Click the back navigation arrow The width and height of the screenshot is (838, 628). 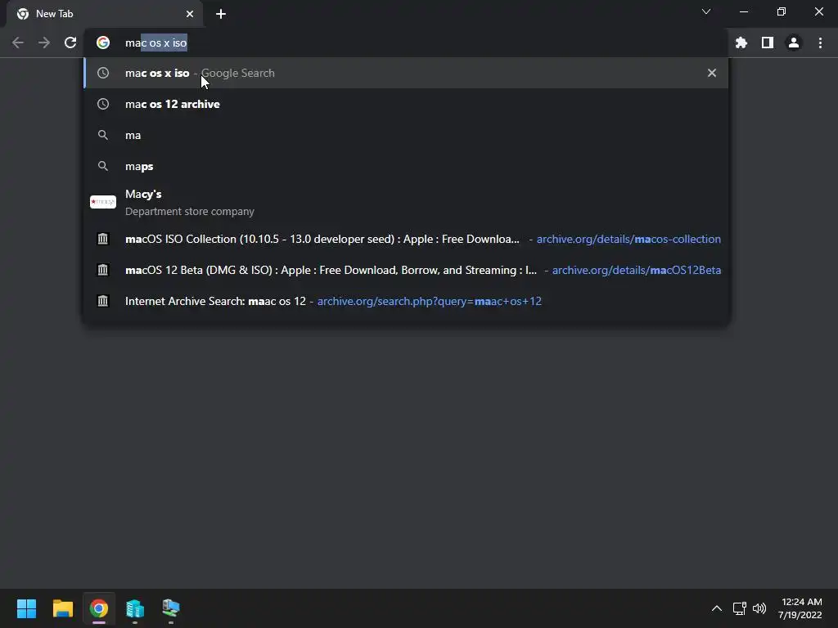coord(18,43)
